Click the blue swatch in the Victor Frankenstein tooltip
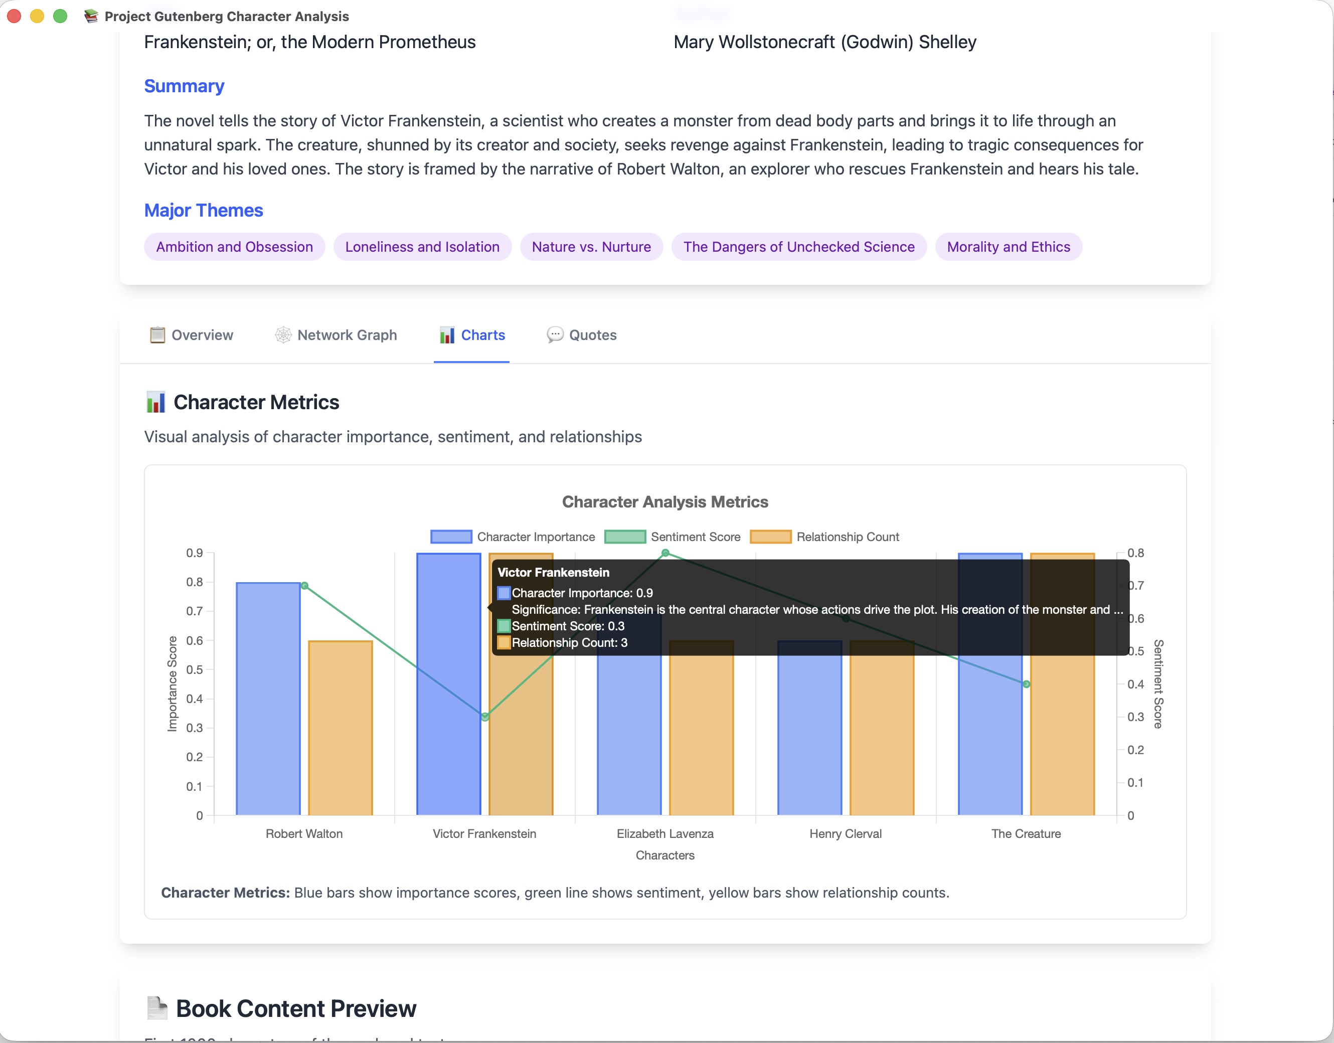The height and width of the screenshot is (1043, 1334). pyautogui.click(x=504, y=593)
